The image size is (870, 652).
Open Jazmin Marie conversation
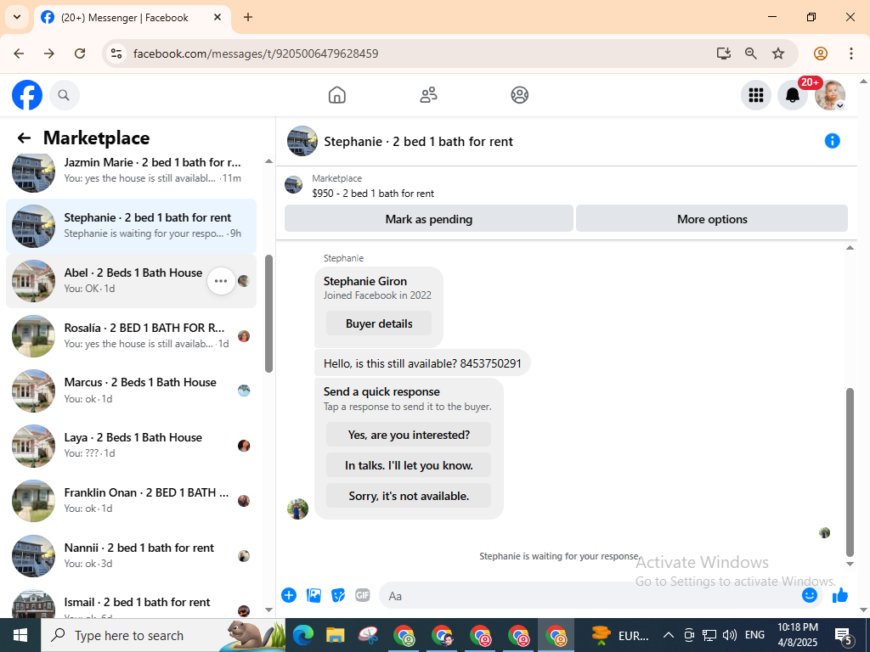click(132, 171)
